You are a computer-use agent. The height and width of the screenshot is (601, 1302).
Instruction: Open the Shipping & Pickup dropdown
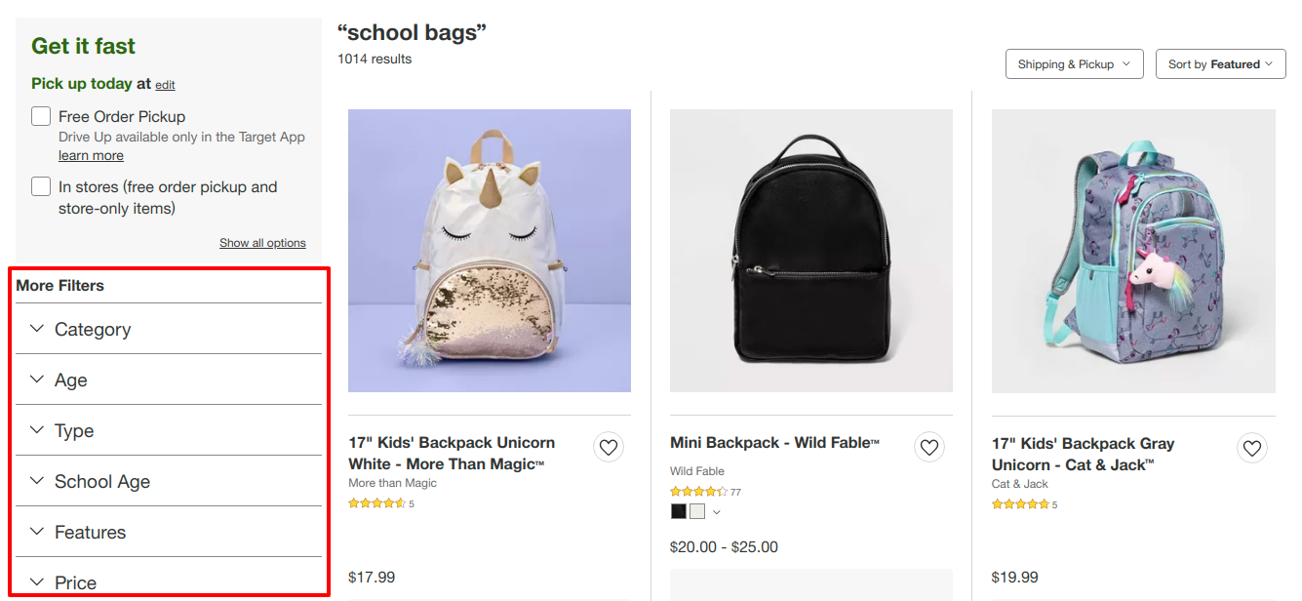tap(1075, 64)
